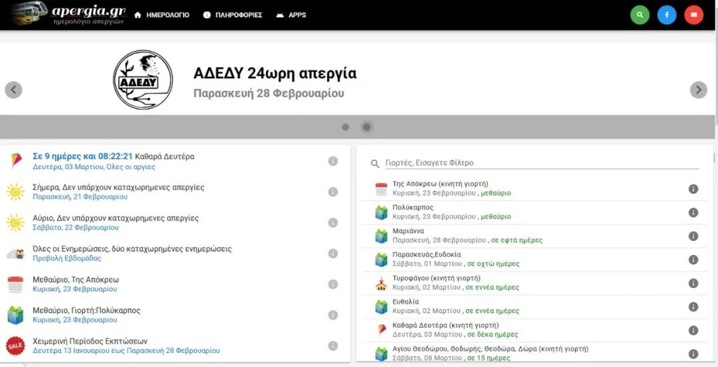Click info icon for Χειμερινή Περίοδος Εκπτώσεων row

[333, 346]
